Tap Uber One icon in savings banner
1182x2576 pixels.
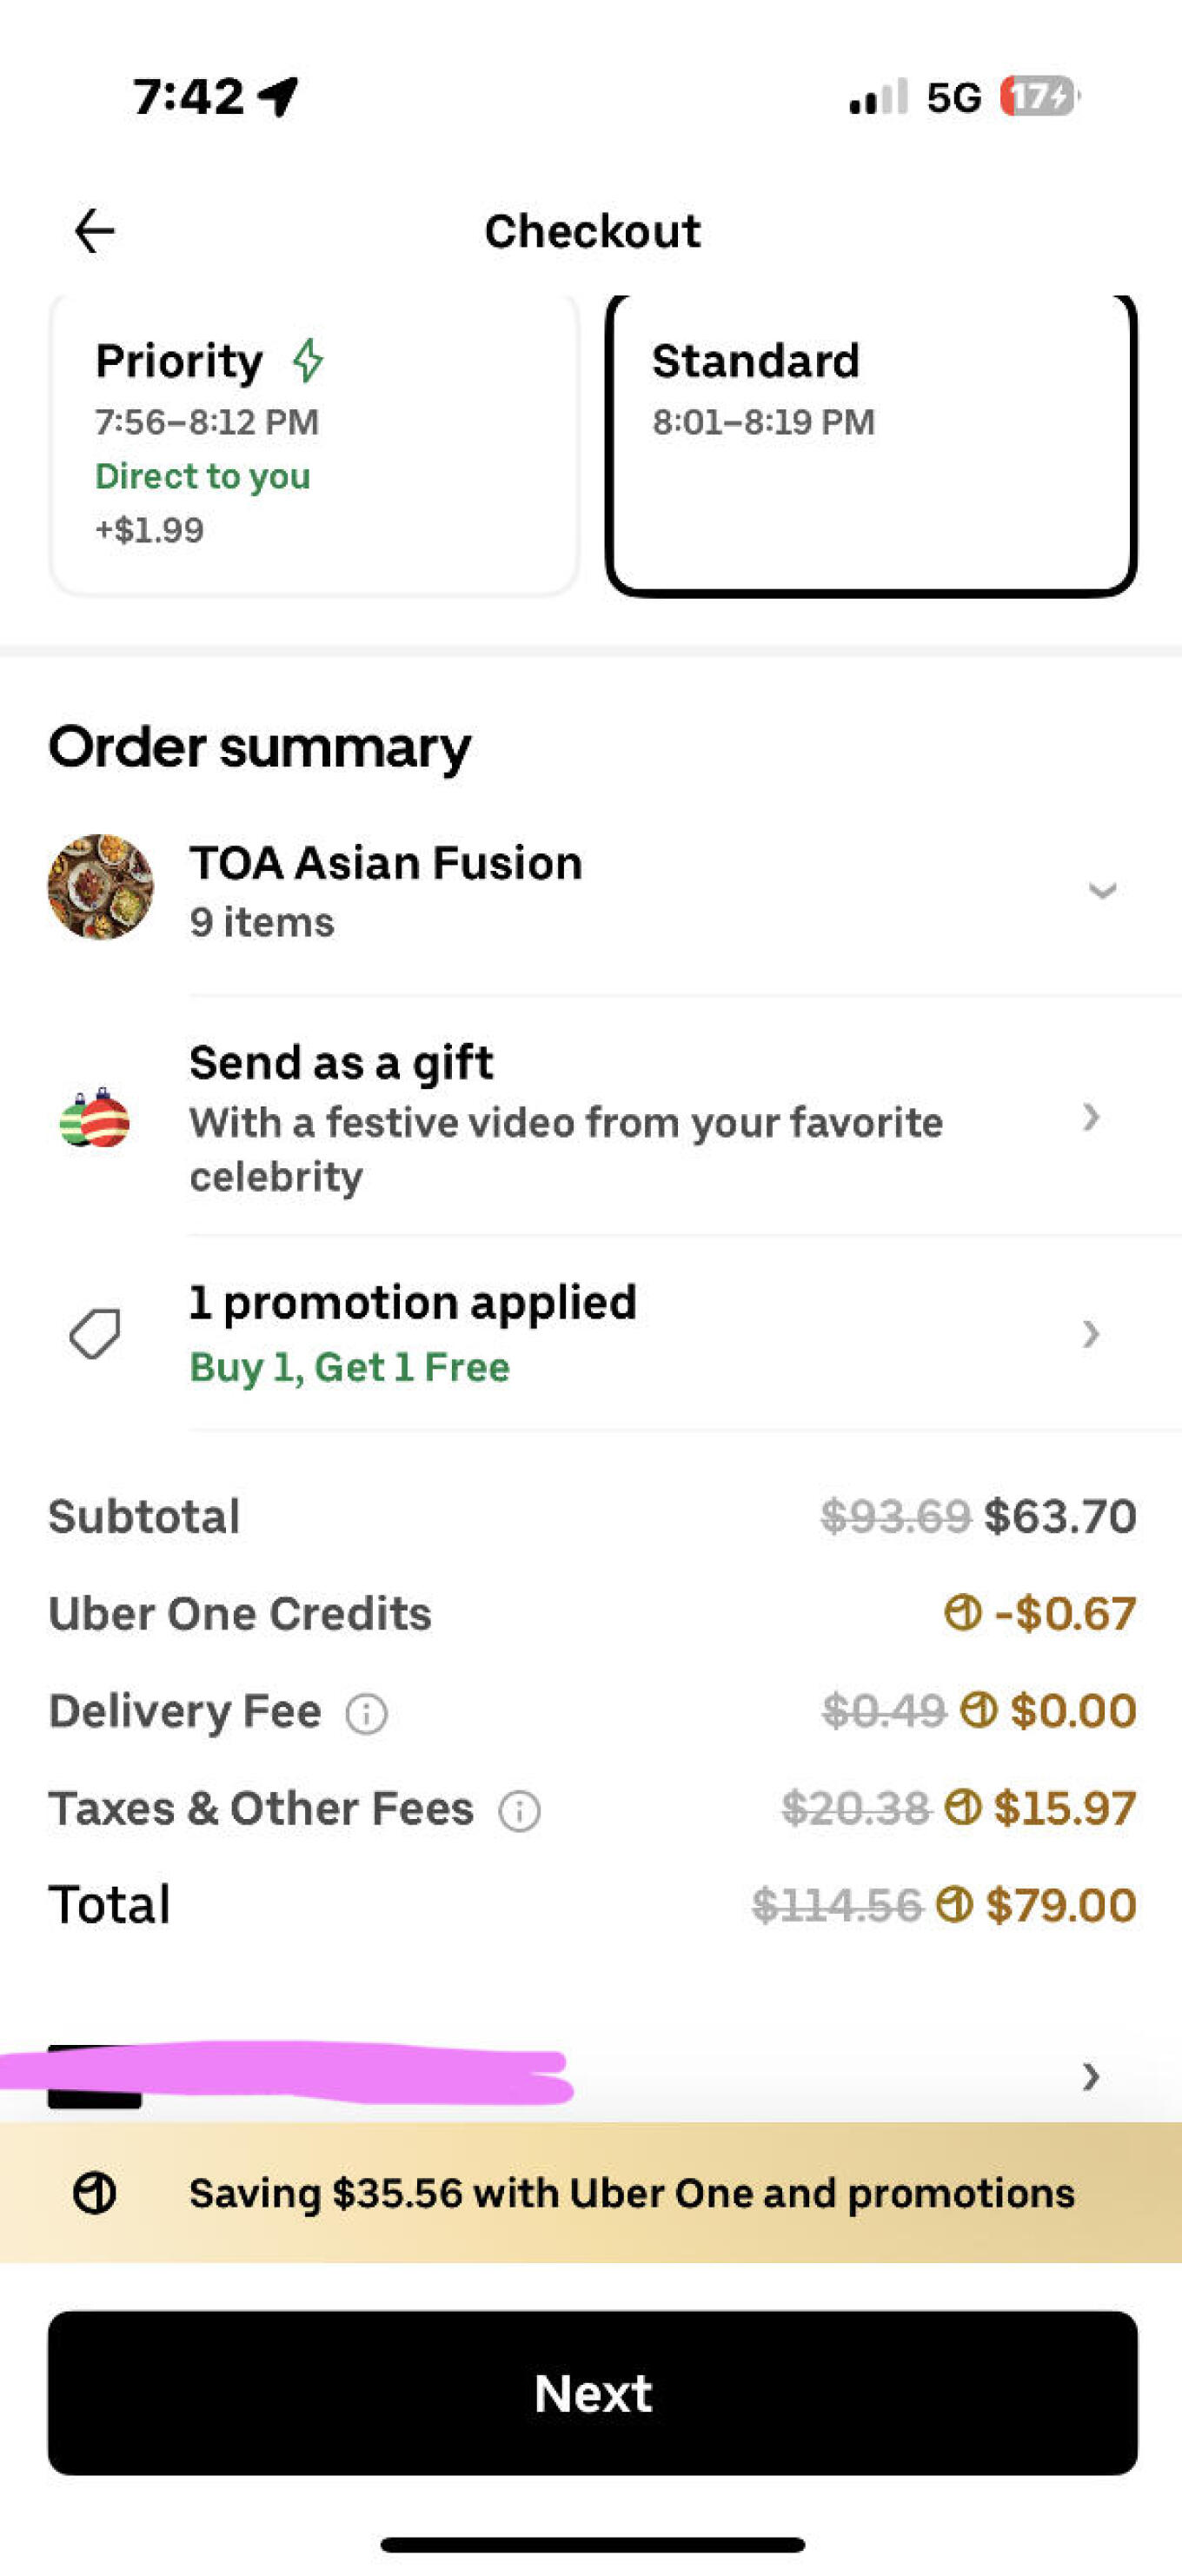click(x=95, y=2193)
